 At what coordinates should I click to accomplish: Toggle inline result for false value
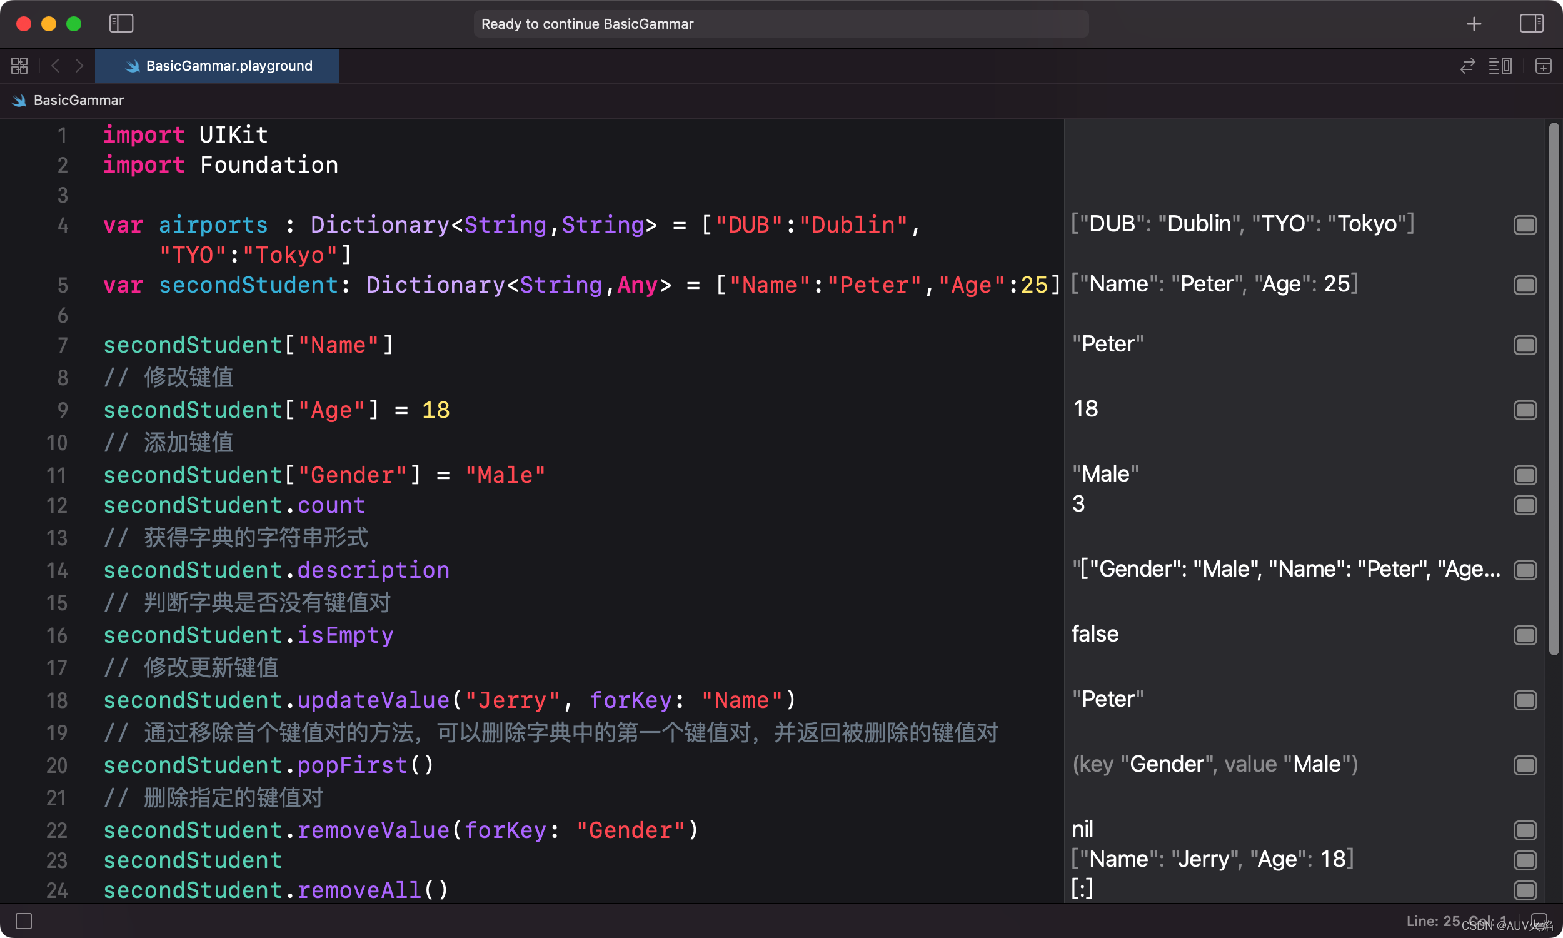point(1524,635)
